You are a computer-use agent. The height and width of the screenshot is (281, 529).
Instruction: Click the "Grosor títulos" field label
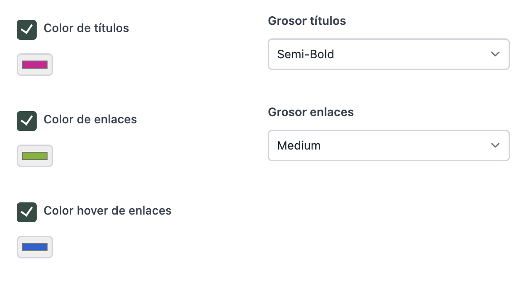coord(307,21)
